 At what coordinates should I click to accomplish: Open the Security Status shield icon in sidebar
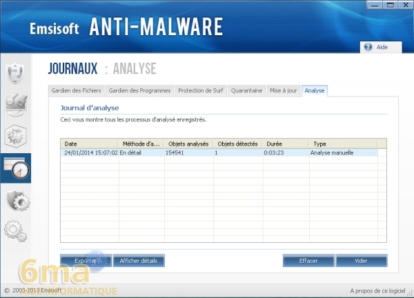click(x=16, y=73)
